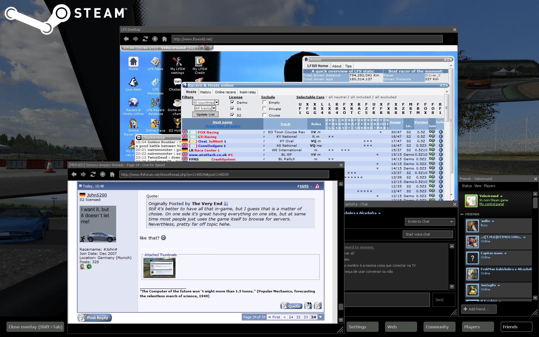Image resolution: width=539 pixels, height=337 pixels.
Task: Uncheck the S2 license checkbox
Action: point(232,115)
